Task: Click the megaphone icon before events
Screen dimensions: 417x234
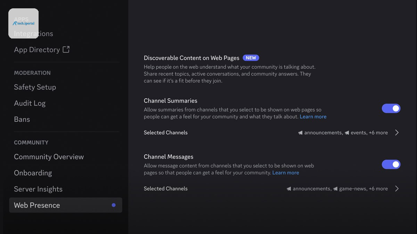Action: click(347, 133)
